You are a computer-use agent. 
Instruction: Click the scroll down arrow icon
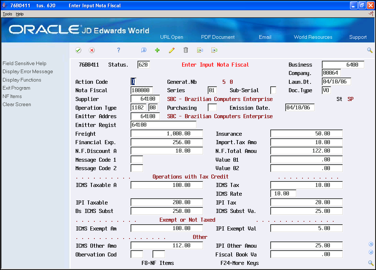(371, 252)
